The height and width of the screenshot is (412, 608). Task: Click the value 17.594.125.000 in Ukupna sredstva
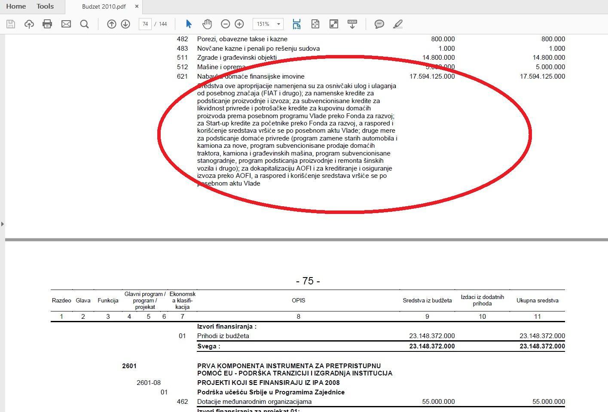point(542,76)
